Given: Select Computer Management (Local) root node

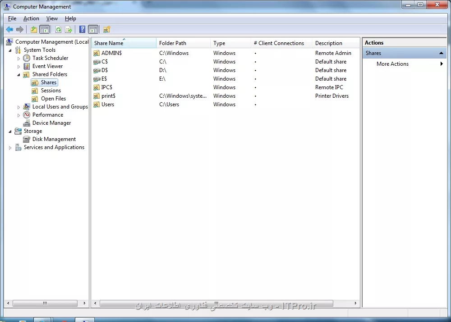Looking at the screenshot, I should [x=52, y=42].
